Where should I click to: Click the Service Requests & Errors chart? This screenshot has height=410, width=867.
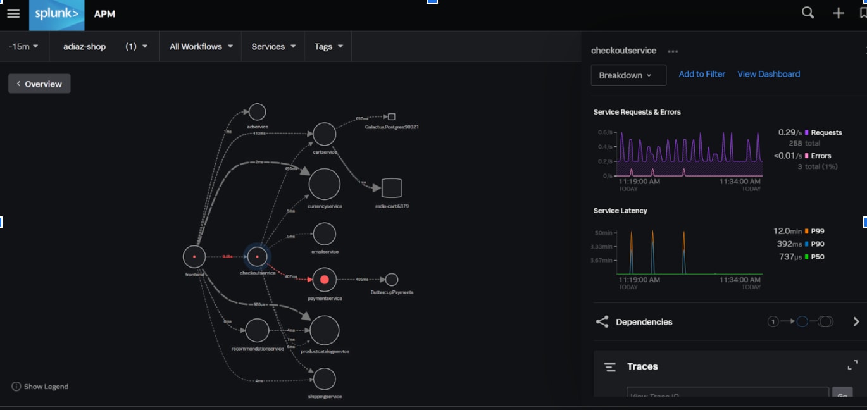[690, 153]
